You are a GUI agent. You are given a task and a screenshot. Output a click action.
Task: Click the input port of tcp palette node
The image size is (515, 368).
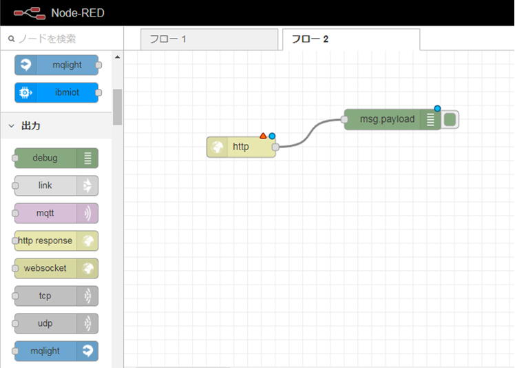pyautogui.click(x=15, y=296)
